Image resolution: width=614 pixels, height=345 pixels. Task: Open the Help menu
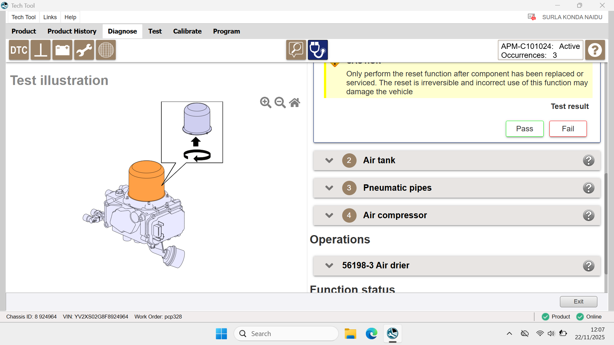click(x=70, y=17)
